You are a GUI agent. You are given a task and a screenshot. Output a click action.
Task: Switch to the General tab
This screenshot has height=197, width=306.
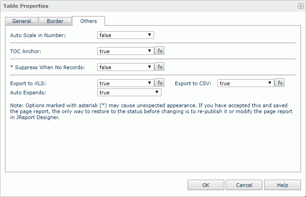22,21
